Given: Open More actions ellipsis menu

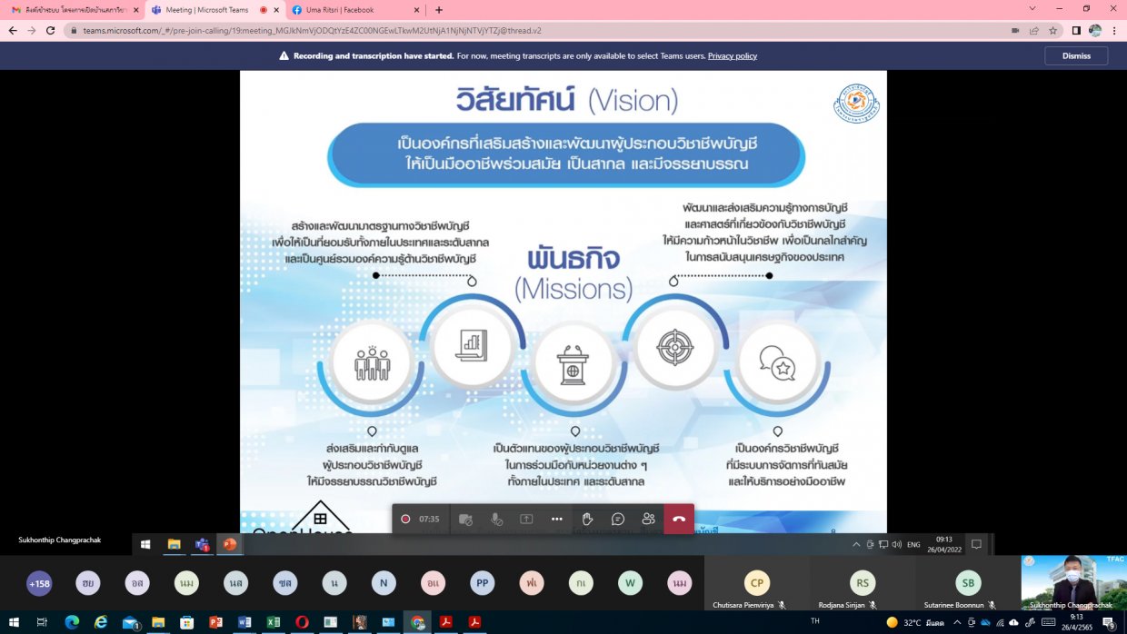Looking at the screenshot, I should (x=557, y=519).
